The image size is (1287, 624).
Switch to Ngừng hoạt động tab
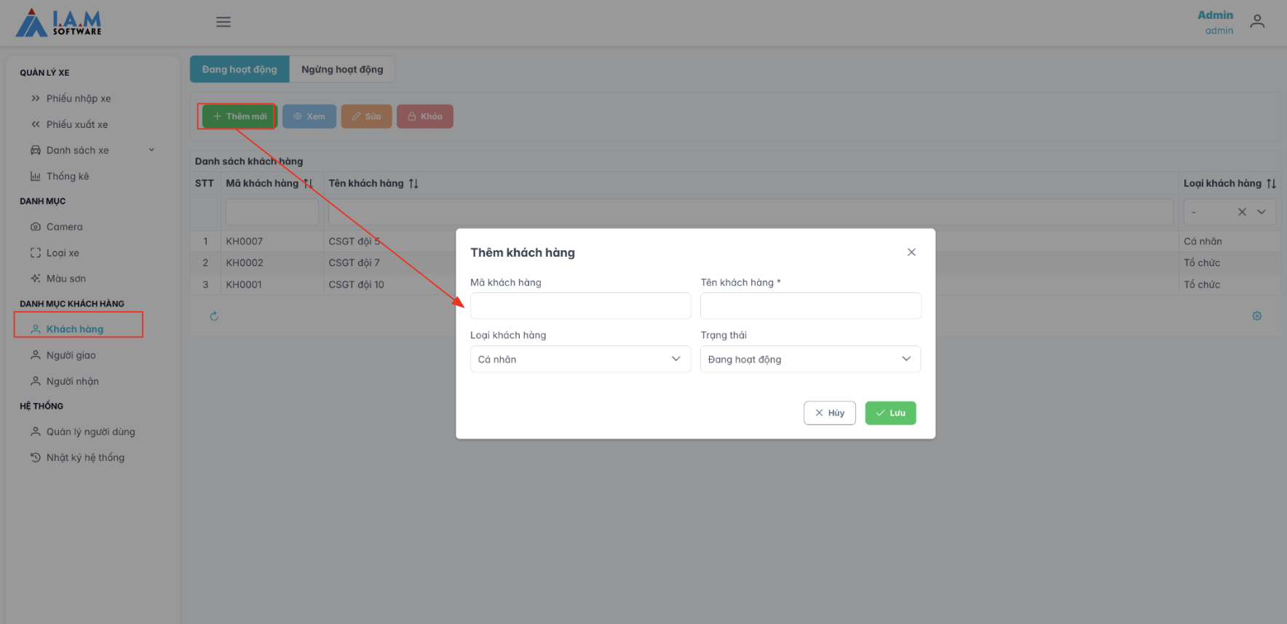(x=342, y=70)
